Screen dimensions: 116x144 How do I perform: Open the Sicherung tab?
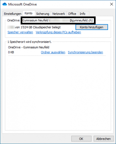click(43, 14)
